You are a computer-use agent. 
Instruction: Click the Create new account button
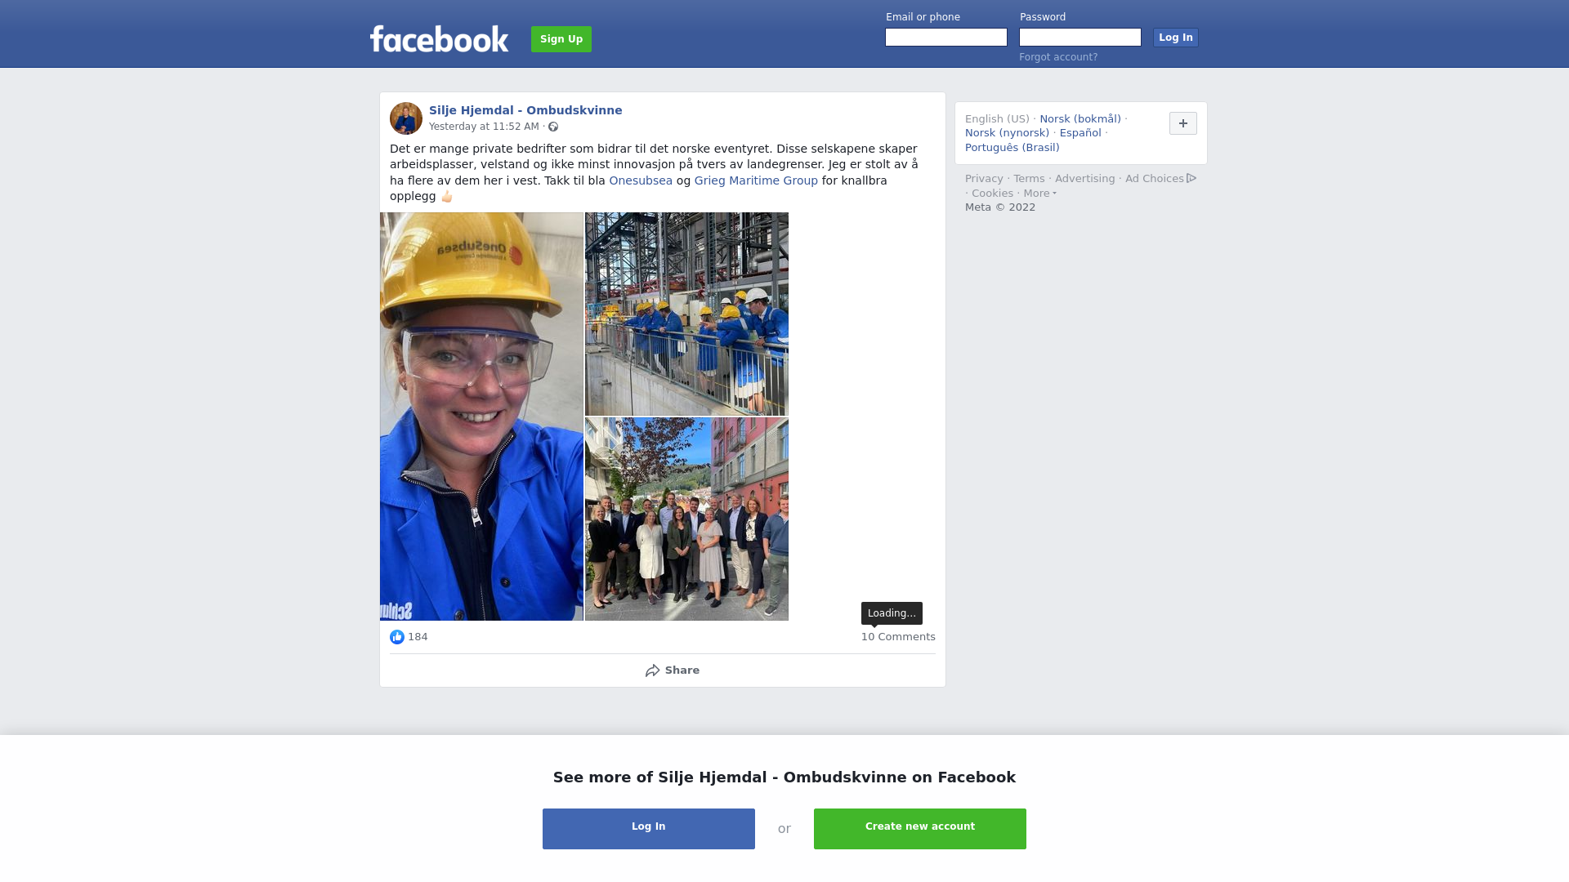coord(920,829)
